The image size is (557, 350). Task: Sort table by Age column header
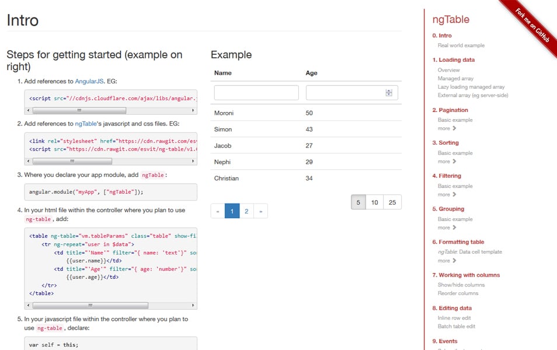point(312,73)
